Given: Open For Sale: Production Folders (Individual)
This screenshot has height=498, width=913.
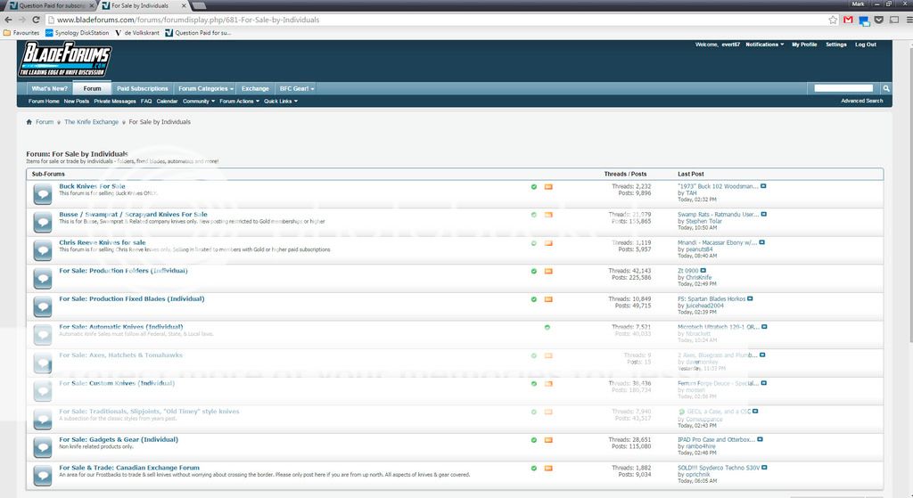Looking at the screenshot, I should 123,271.
